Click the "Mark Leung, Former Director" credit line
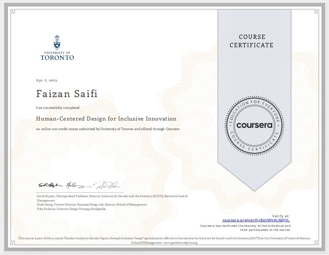329x255 pixels. [92, 204]
